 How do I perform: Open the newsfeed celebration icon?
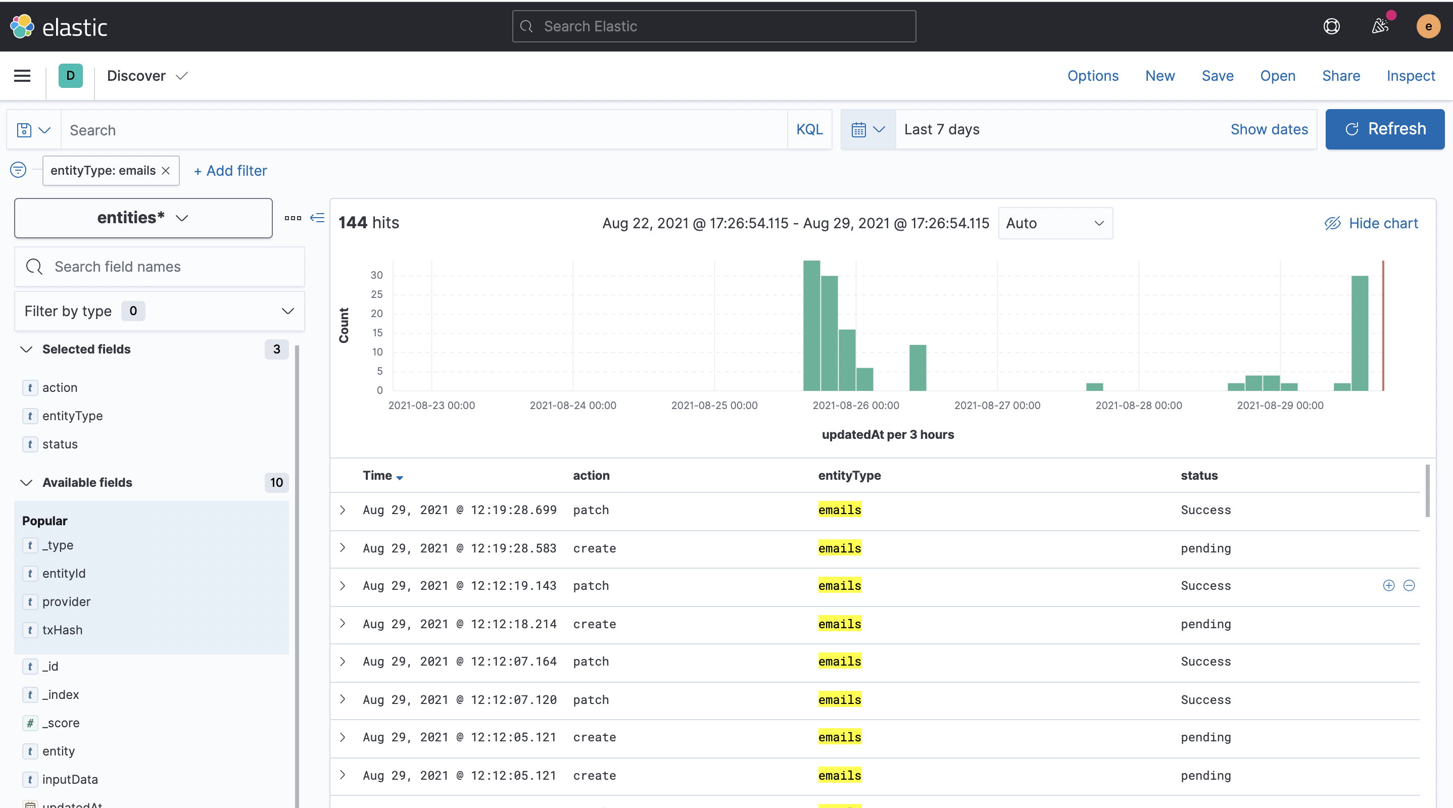point(1380,26)
